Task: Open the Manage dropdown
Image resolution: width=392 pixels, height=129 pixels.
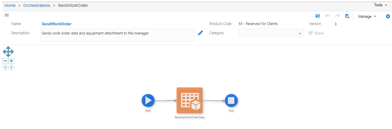Action: [367, 16]
